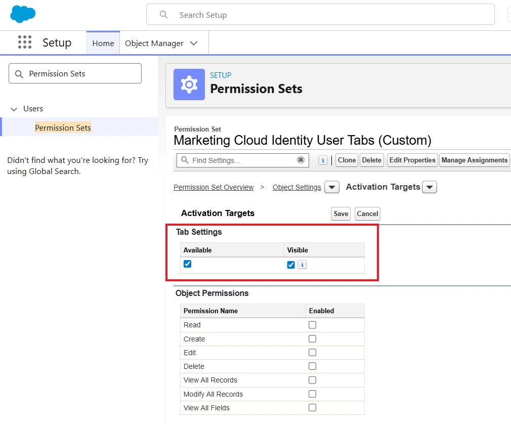Save the Activation Targets settings

pos(340,214)
